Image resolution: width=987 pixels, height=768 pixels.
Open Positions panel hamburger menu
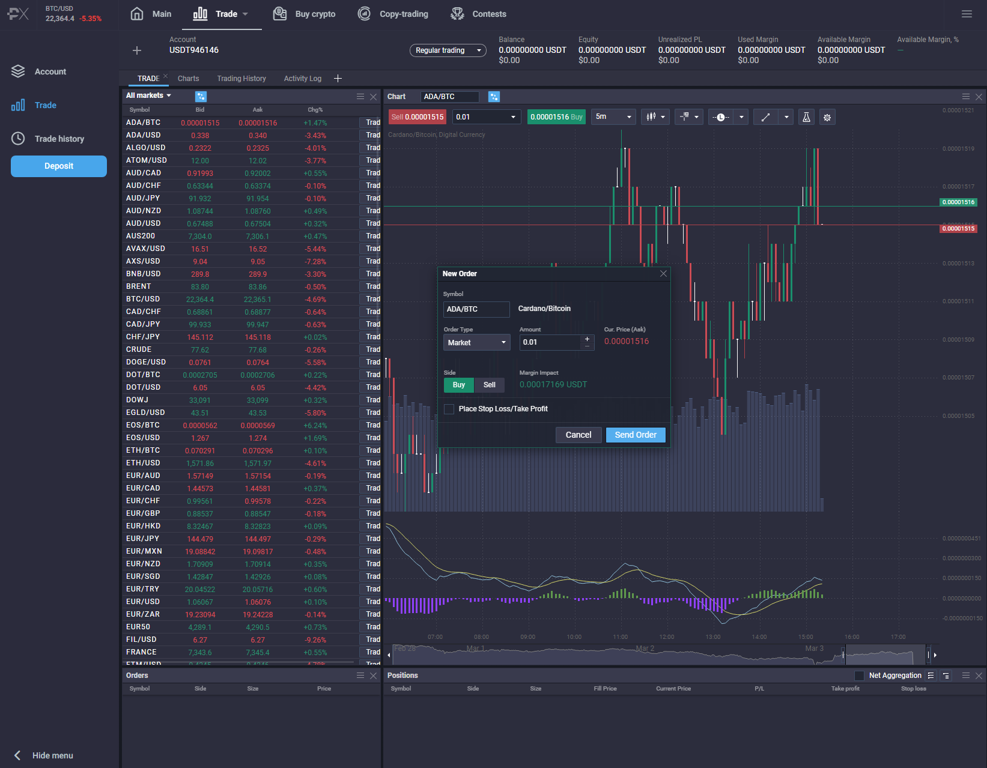point(966,676)
